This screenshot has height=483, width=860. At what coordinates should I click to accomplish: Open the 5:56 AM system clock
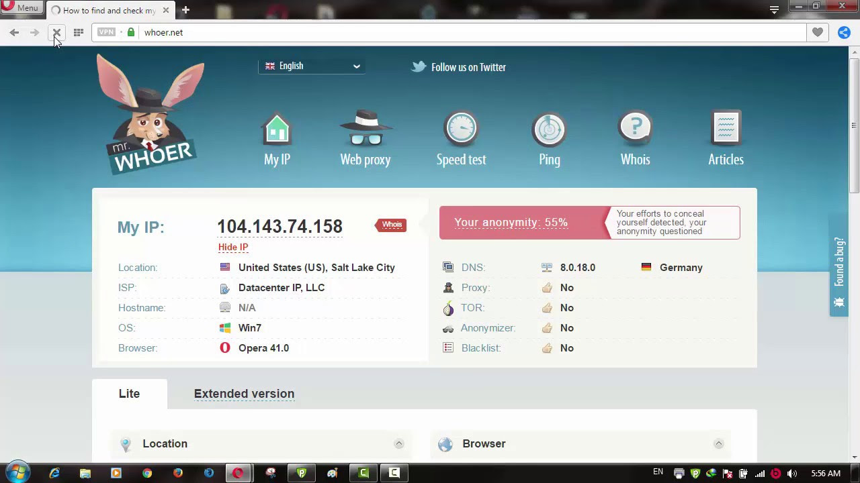826,474
